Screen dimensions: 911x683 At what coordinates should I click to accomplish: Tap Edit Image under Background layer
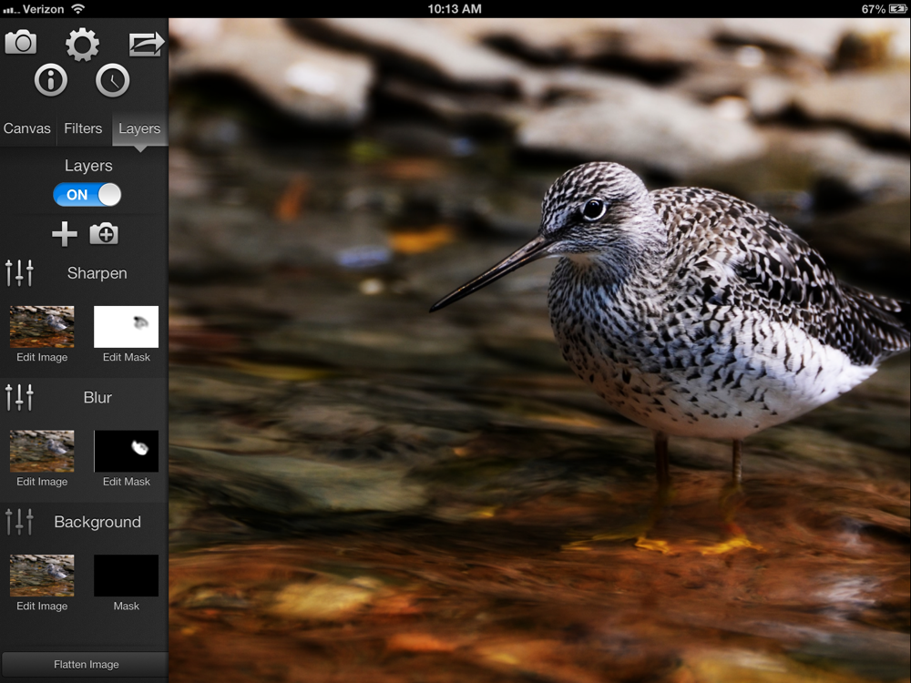(x=42, y=606)
